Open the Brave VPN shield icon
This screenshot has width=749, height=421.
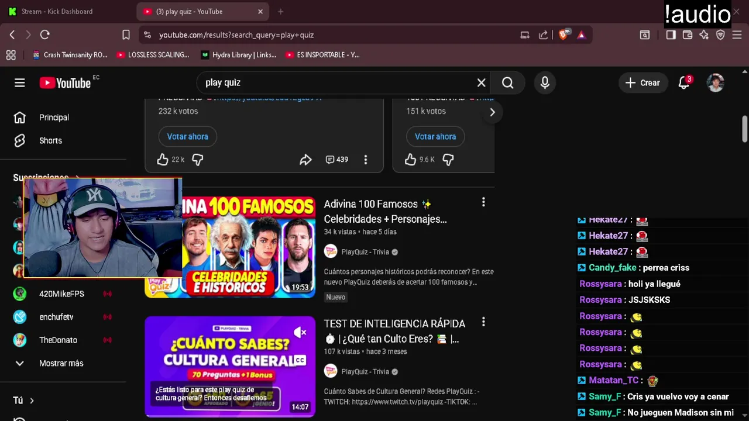point(720,35)
